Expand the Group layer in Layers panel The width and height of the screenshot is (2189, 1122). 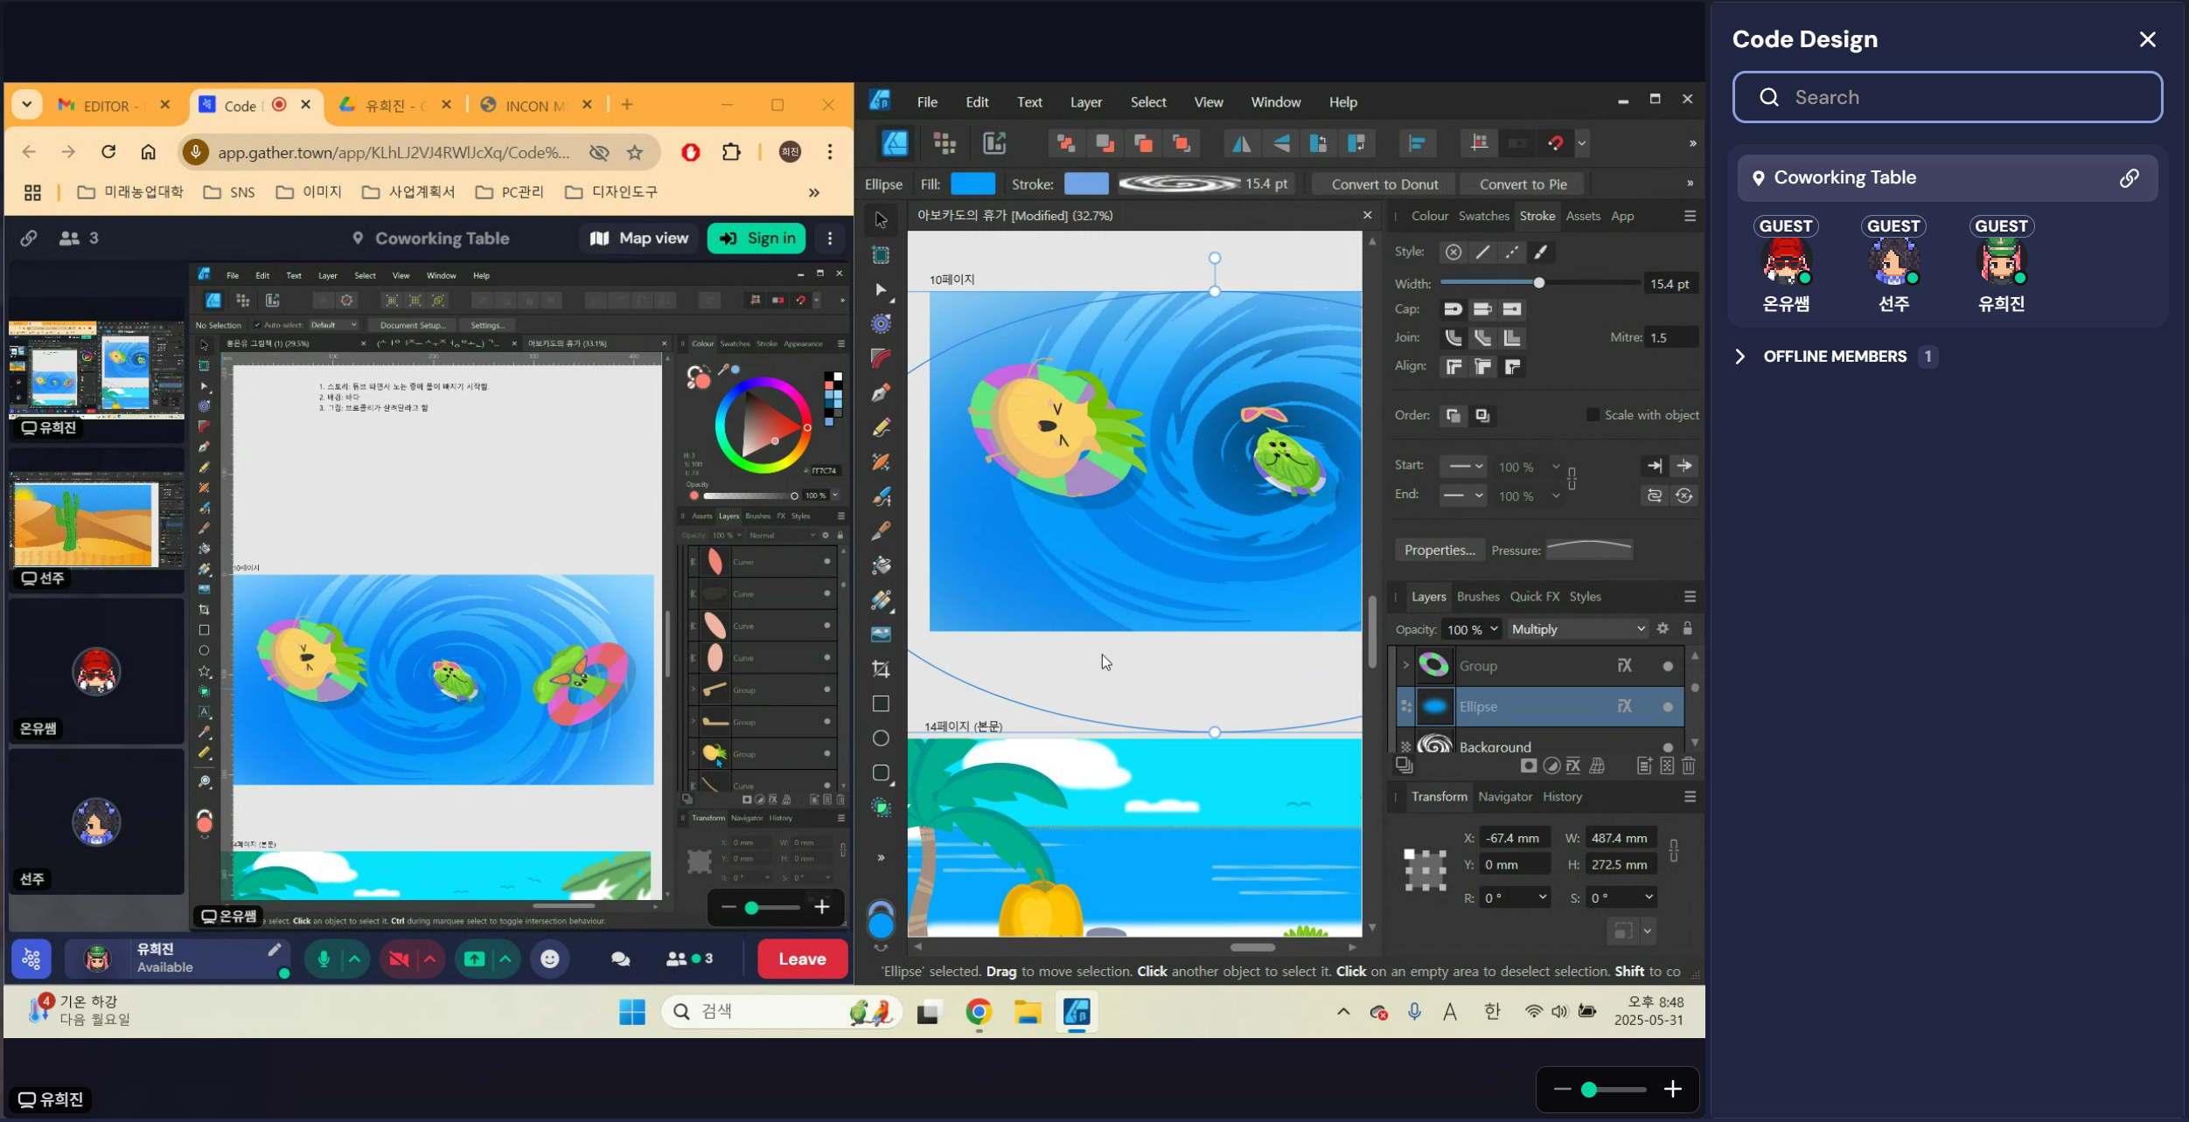tap(1405, 666)
